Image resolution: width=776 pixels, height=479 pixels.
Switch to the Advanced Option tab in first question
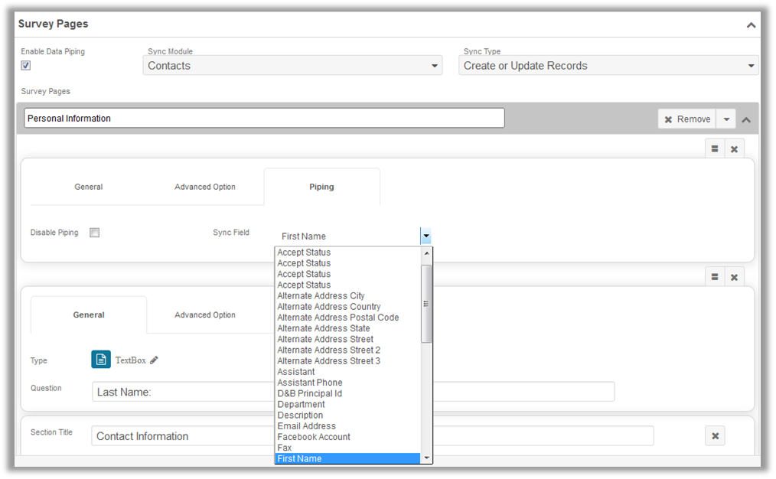coord(204,187)
